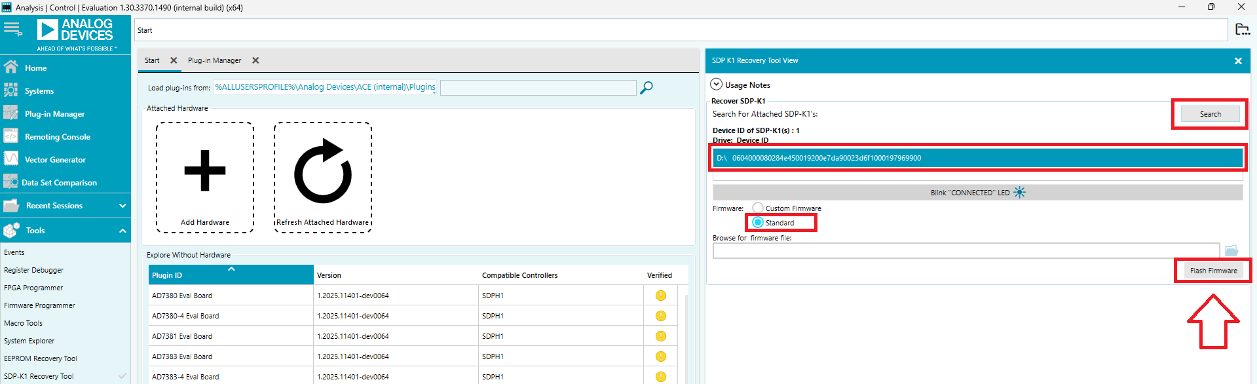Open Macro Tools
Screen dimensions: 1257x384
coord(23,323)
